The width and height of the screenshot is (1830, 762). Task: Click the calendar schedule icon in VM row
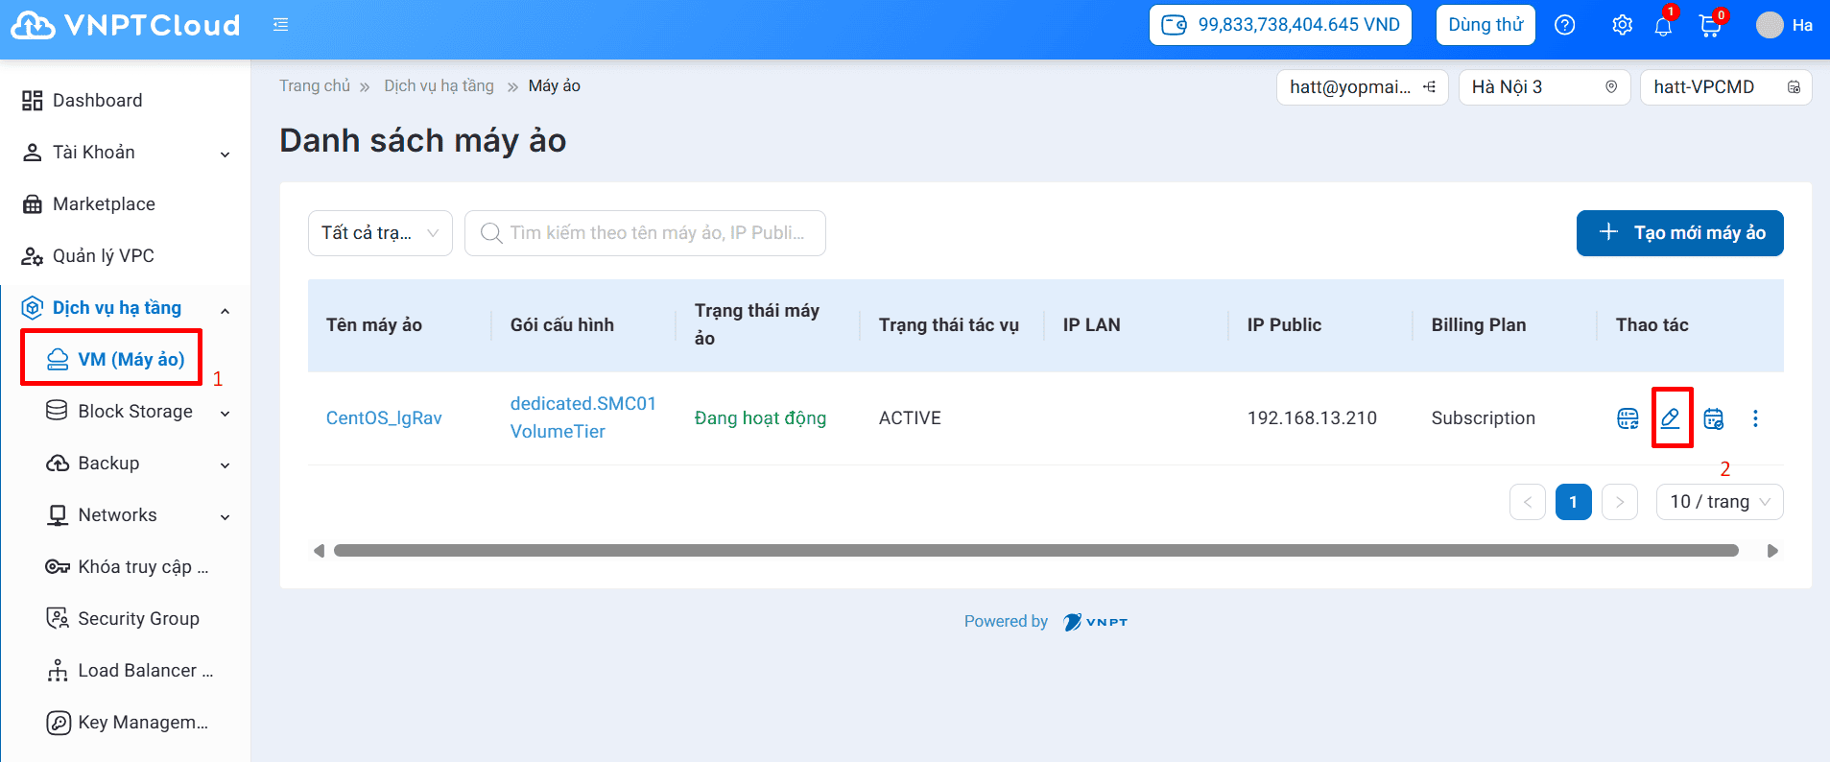pyautogui.click(x=1713, y=418)
